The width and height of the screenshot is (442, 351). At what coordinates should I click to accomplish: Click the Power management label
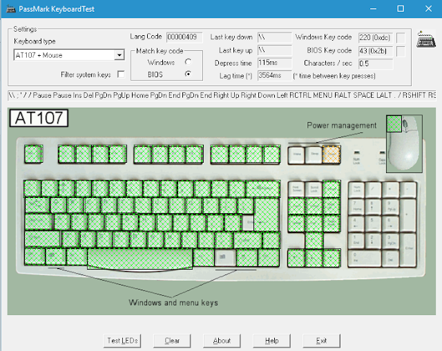click(341, 126)
